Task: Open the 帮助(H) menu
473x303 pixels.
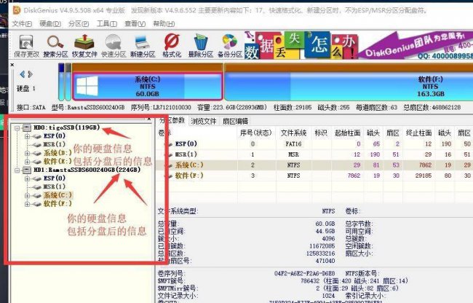Action: click(164, 23)
